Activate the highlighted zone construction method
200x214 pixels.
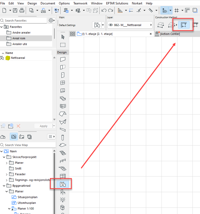[x=184, y=25]
